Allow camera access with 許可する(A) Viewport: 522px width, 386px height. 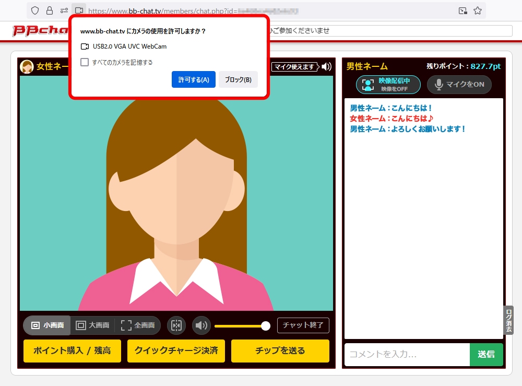pos(194,79)
